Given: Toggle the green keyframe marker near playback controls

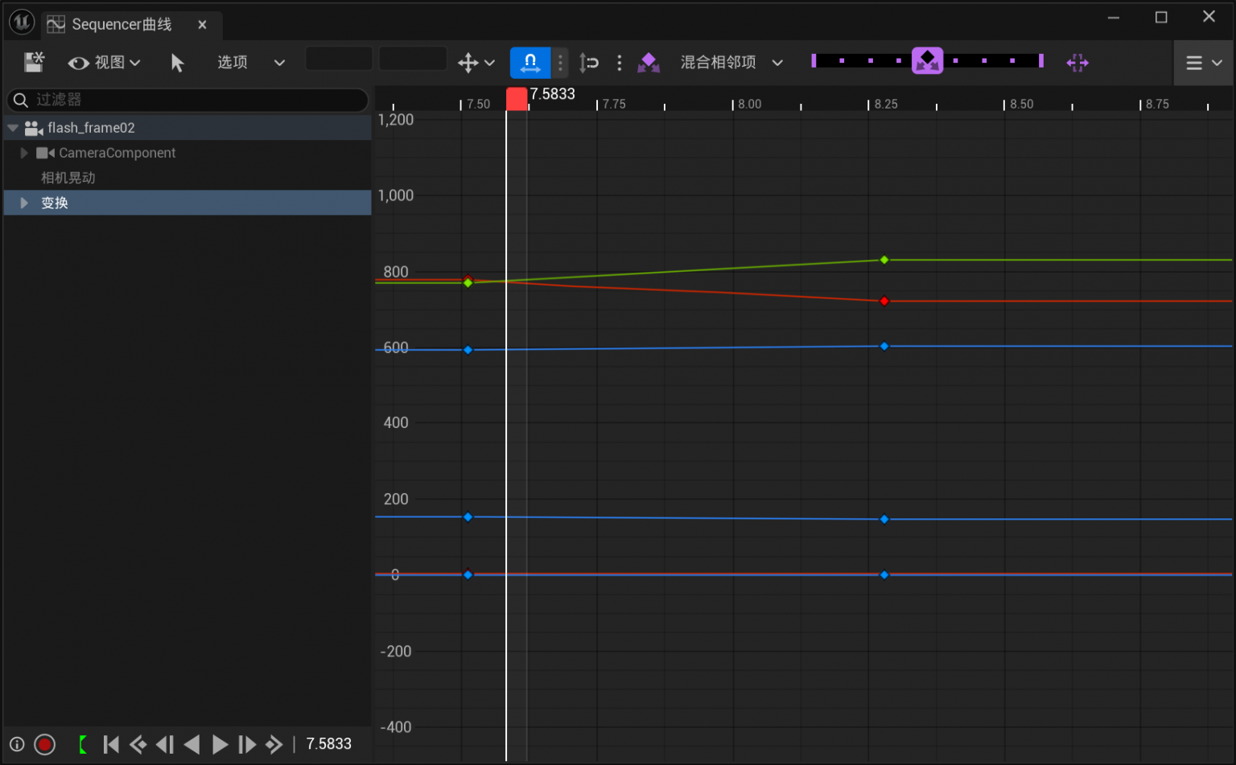Looking at the screenshot, I should 81,744.
